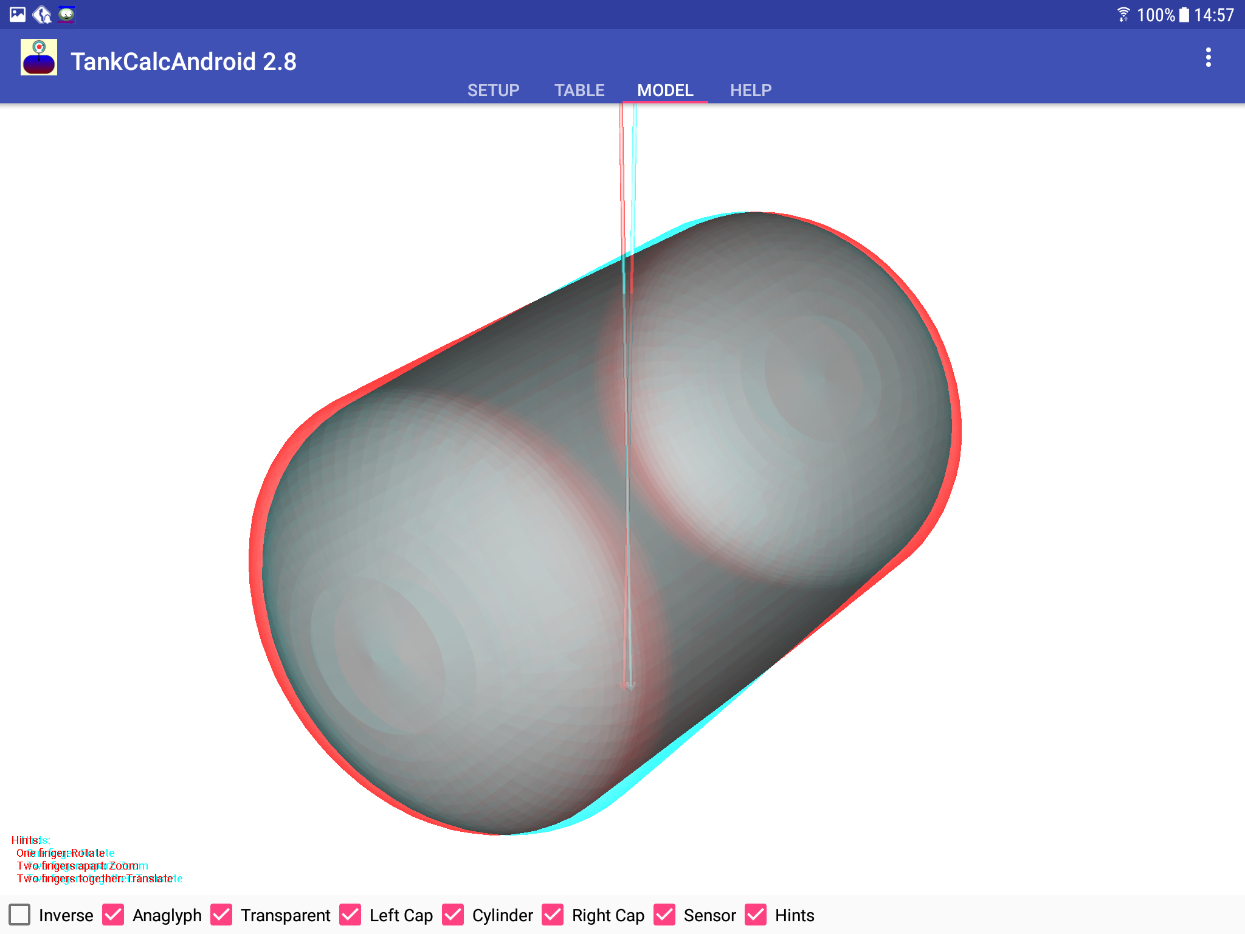Open the three-dot overflow menu
This screenshot has width=1245, height=934.
(x=1208, y=58)
